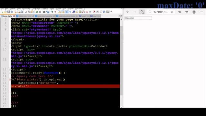Viewport: 206px width, 116px height.
Task: Collapse the fold marker at line 13
Action: (x=10, y=73)
